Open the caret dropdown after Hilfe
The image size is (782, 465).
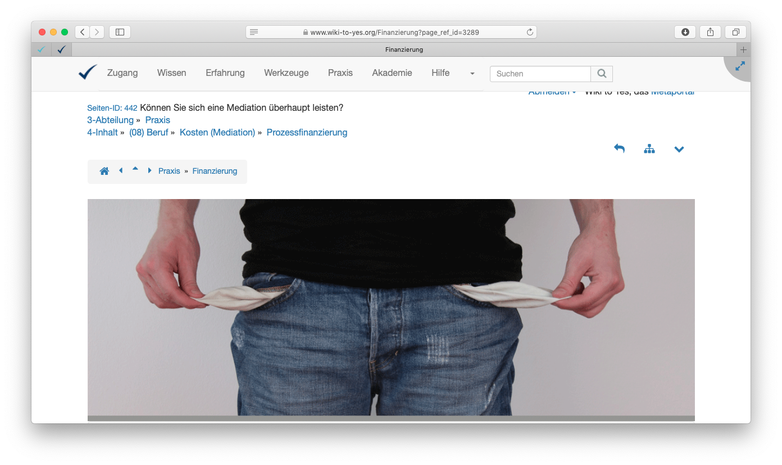(472, 74)
